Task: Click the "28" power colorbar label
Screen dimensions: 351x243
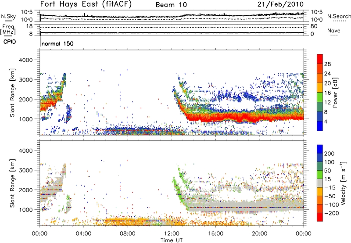Action: tap(327, 64)
